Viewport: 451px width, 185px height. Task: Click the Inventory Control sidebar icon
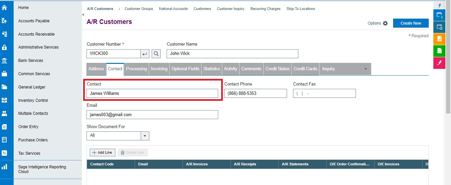(x=4, y=100)
